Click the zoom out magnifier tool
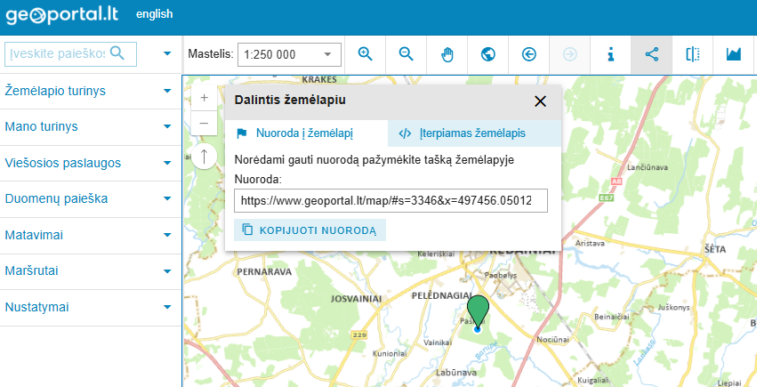The height and width of the screenshot is (387, 757). [x=407, y=54]
